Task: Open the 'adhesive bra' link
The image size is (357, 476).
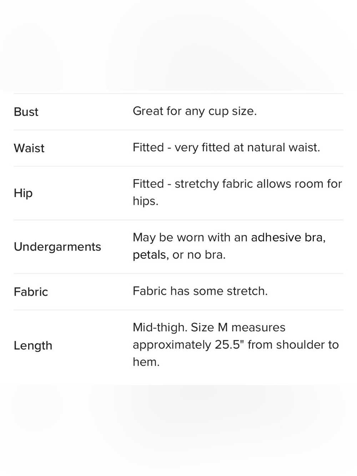Action: (x=288, y=237)
